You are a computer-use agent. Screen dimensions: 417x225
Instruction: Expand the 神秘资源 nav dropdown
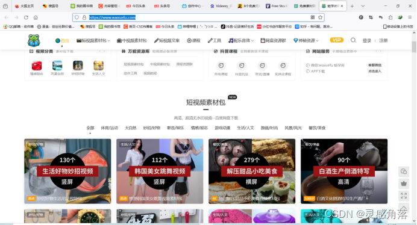[306, 41]
